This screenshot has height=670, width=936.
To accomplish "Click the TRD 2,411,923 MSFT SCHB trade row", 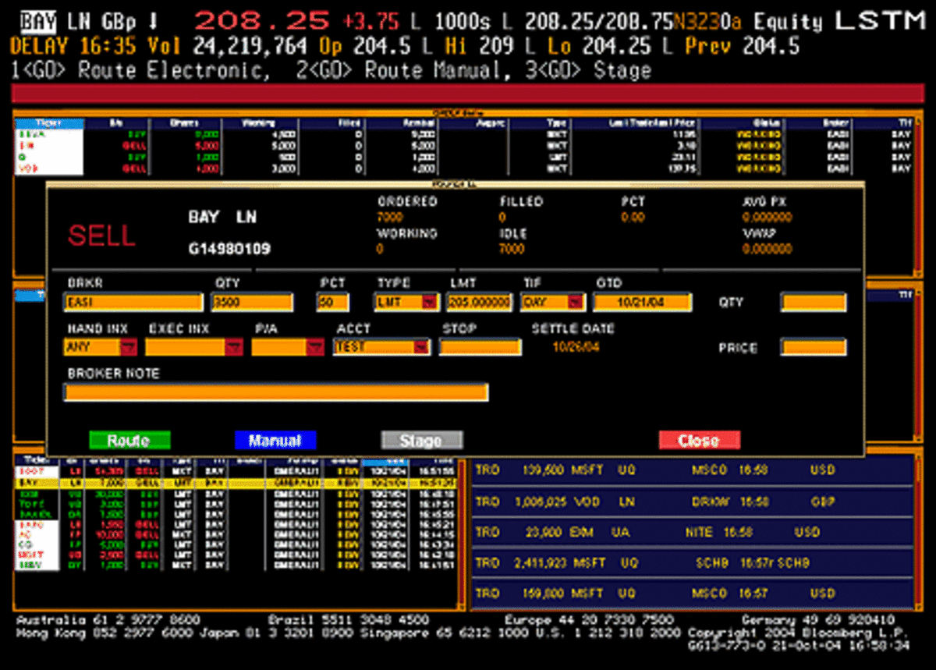I will coord(693,562).
